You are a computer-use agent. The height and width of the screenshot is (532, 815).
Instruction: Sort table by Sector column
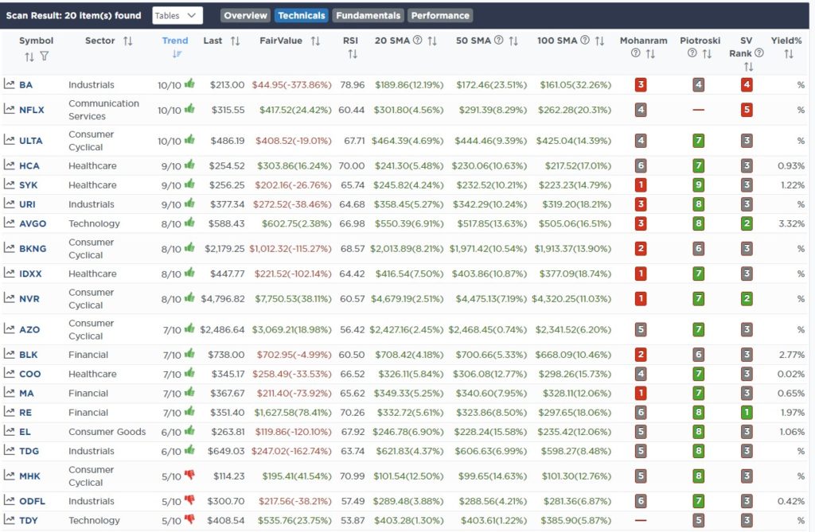128,41
